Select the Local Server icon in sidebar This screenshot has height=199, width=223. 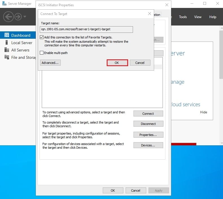(x=6, y=42)
